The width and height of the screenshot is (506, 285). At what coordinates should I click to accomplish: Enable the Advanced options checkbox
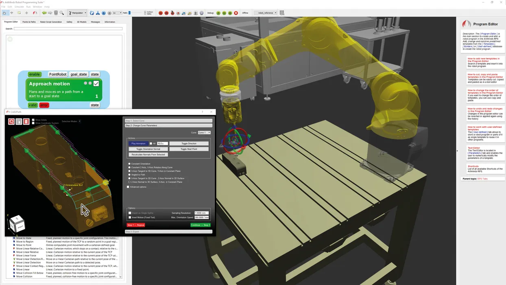pyautogui.click(x=128, y=187)
